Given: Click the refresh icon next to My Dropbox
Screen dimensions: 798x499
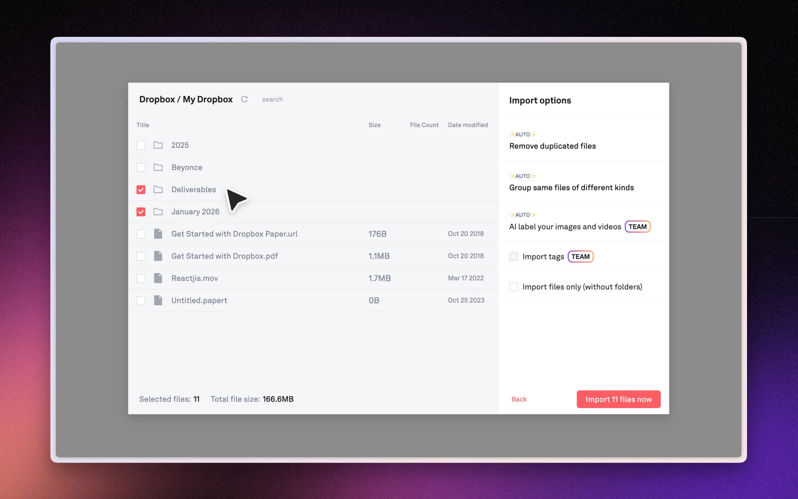Looking at the screenshot, I should click(x=244, y=99).
